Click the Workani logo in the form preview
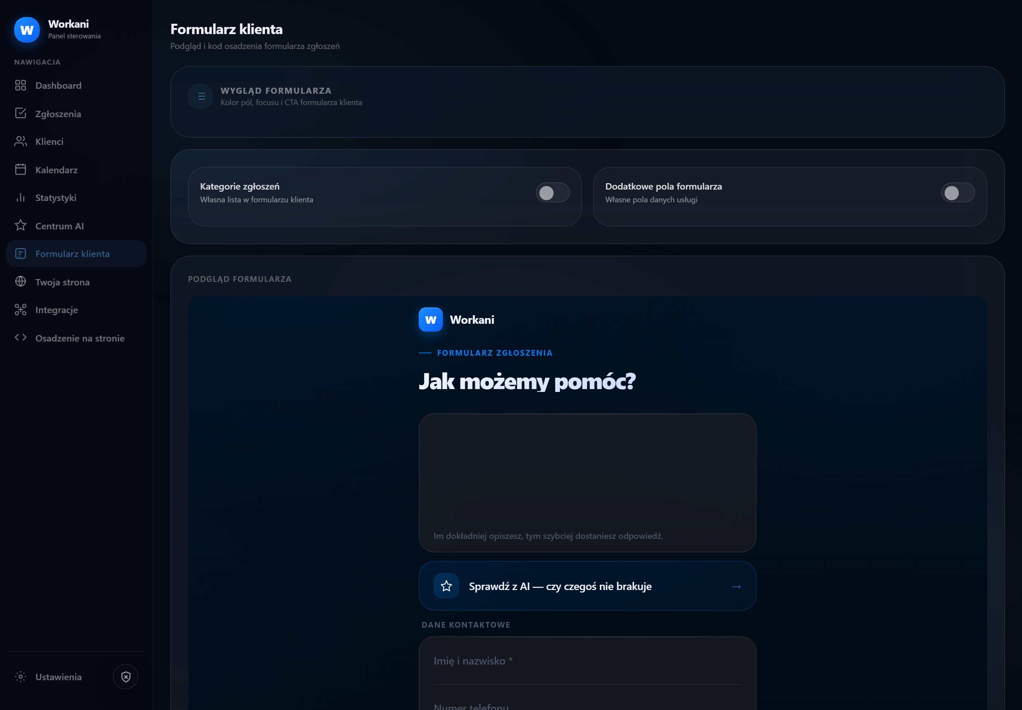The image size is (1022, 710). [430, 319]
